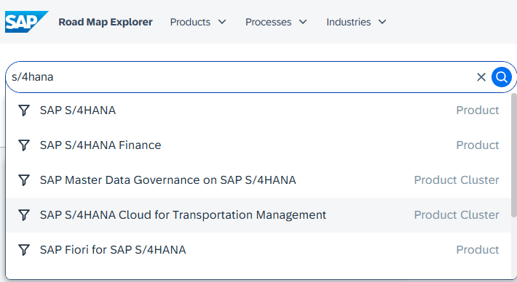Click filter icon beside SAP Master Data Governance

click(24, 180)
